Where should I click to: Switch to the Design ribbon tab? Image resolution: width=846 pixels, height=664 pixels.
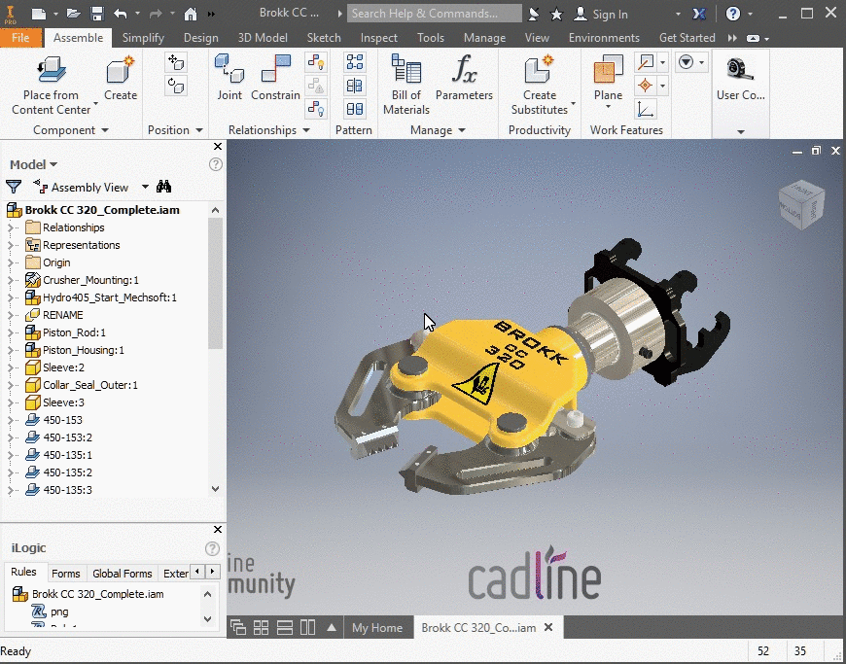(x=200, y=38)
